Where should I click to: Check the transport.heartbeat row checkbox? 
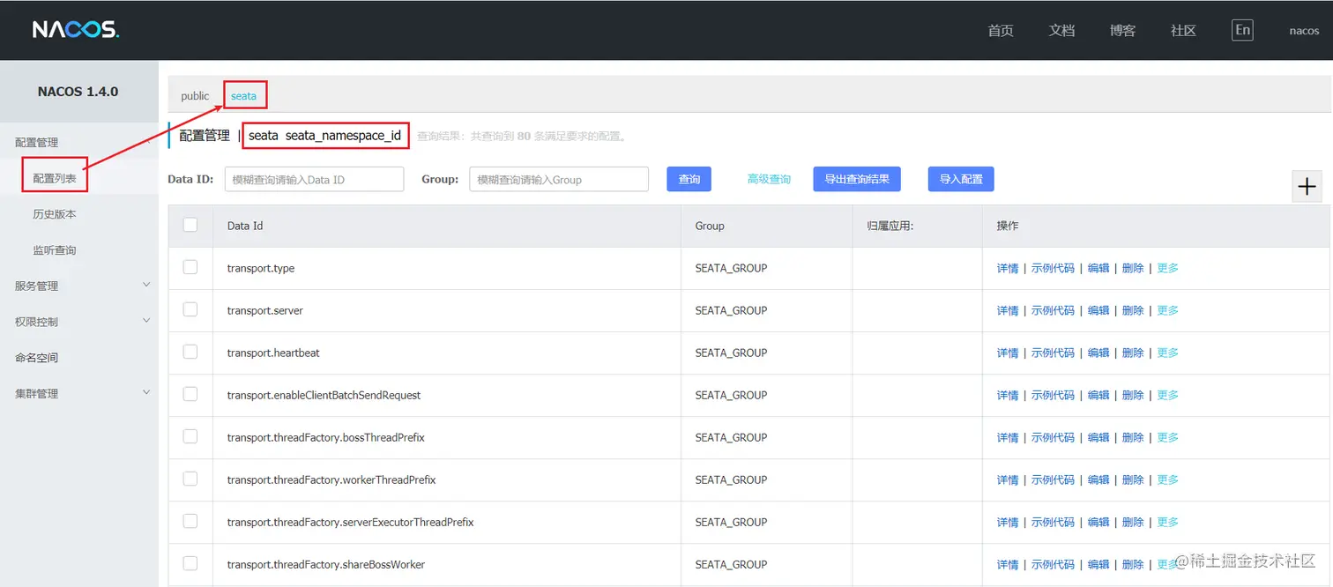pyautogui.click(x=190, y=352)
